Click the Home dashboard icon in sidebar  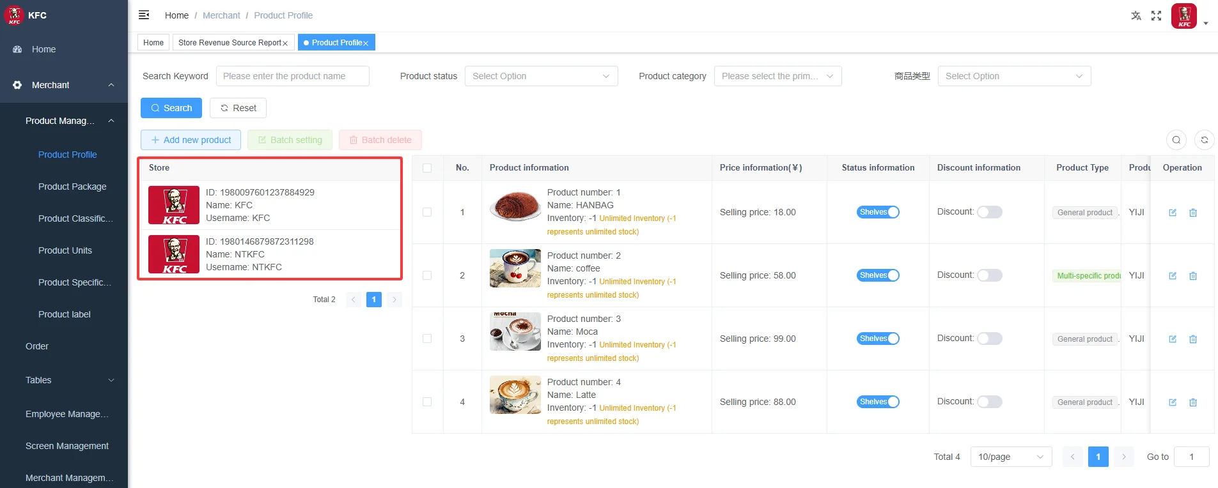[17, 49]
